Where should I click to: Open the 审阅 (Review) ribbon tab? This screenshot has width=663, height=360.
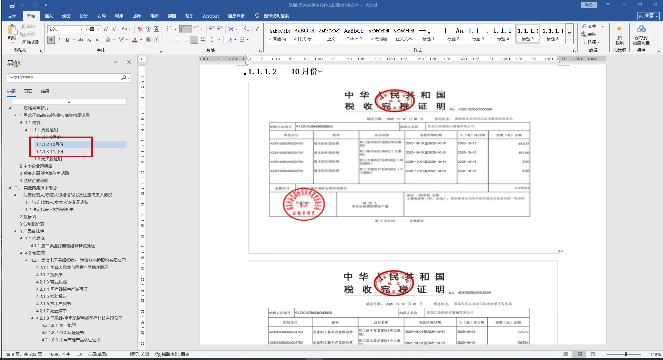click(154, 16)
